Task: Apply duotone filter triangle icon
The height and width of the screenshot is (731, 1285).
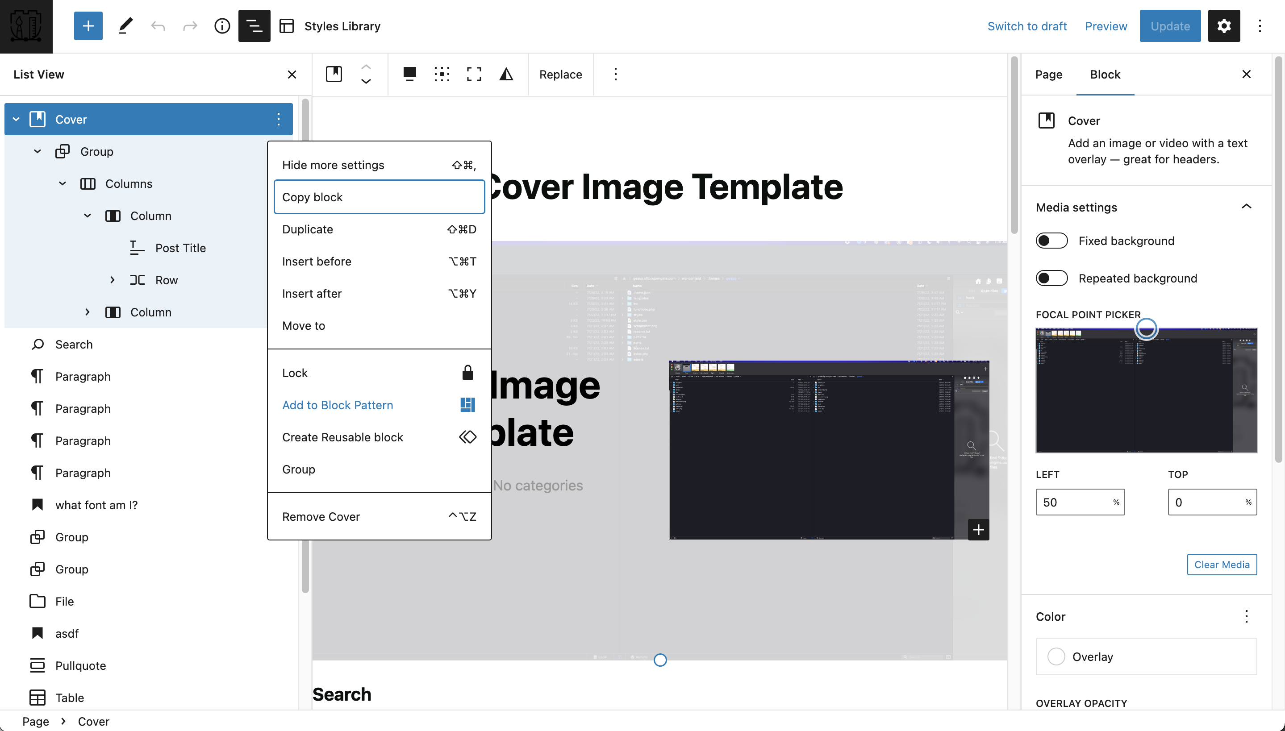Action: click(x=506, y=74)
